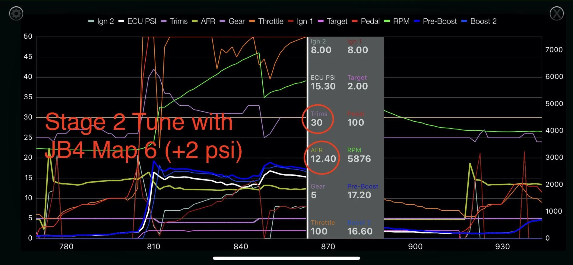Screen dimensions: 573x265
Task: Show or hide the RPM legend entry
Action: [397, 21]
